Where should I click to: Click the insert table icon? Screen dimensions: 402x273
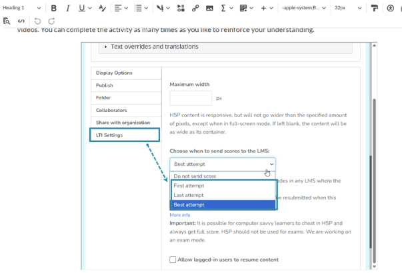pos(243,8)
